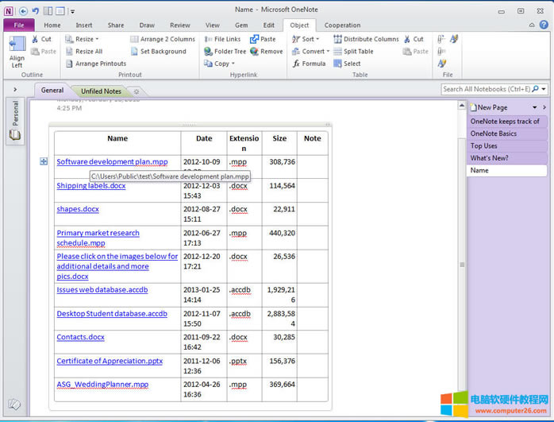The width and height of the screenshot is (554, 422).
Task: Open the File menu
Action: pyautogui.click(x=18, y=25)
